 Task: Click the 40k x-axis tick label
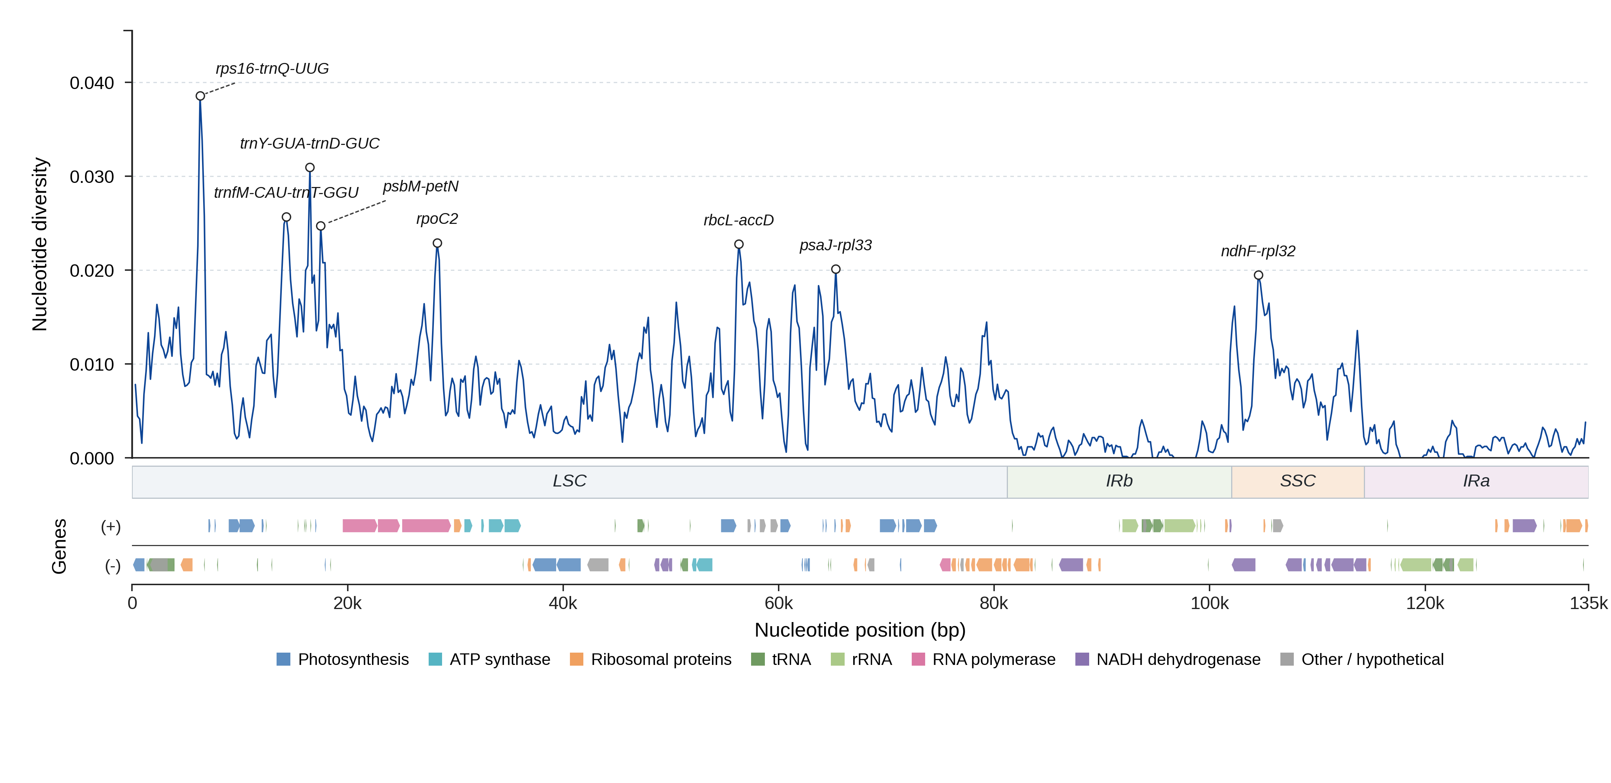click(x=563, y=604)
